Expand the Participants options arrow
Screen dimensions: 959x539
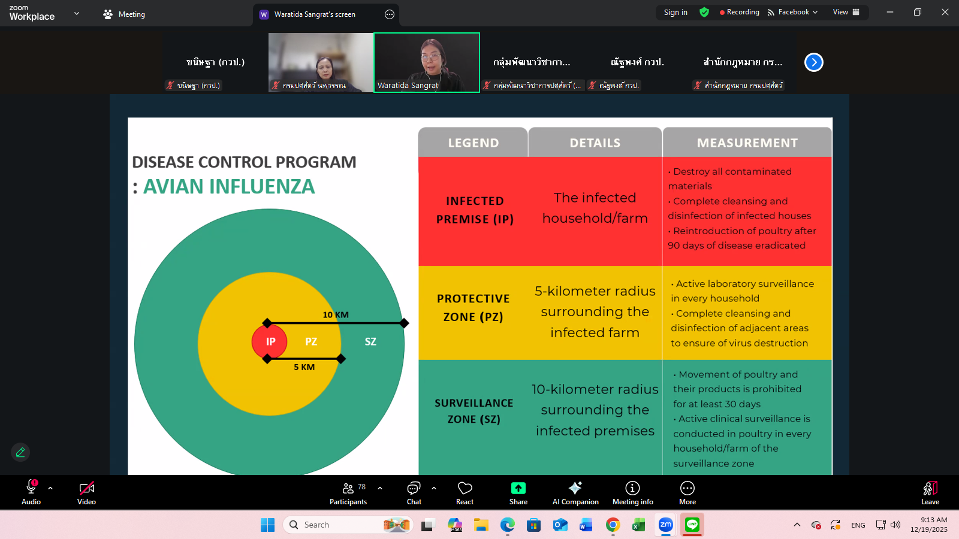(x=380, y=488)
